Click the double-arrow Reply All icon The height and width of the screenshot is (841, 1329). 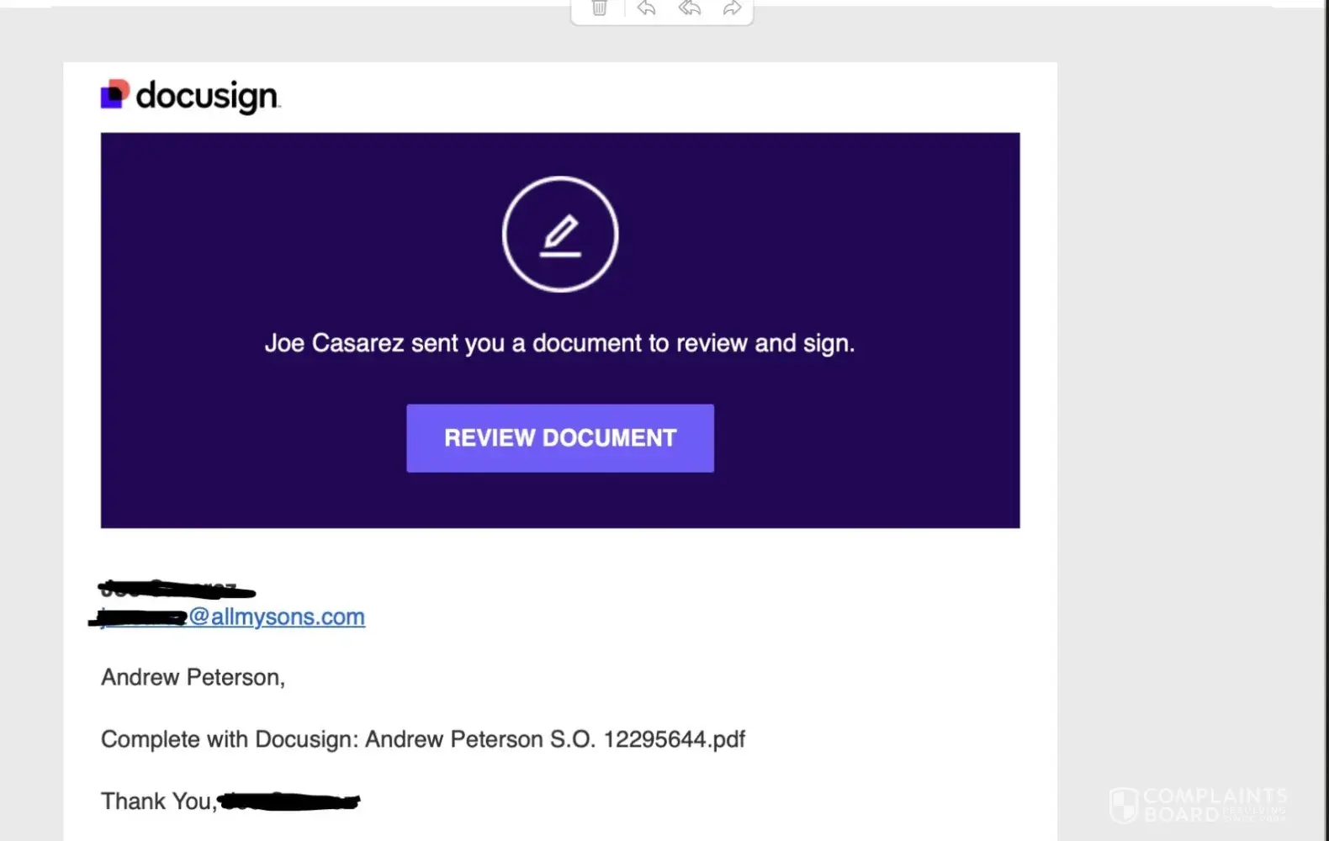click(x=690, y=8)
